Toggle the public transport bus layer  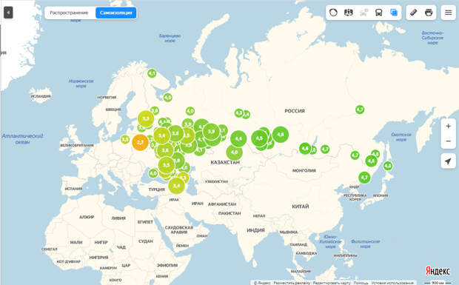pos(379,13)
